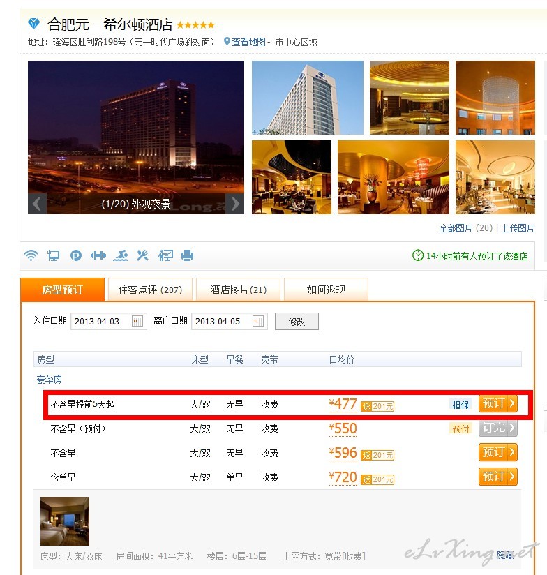Open the check-in date calendar icon

(137, 321)
